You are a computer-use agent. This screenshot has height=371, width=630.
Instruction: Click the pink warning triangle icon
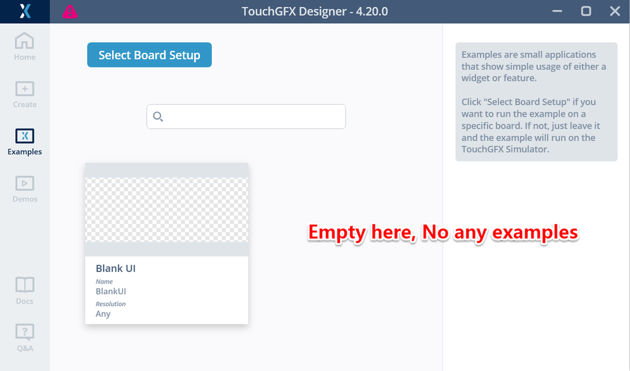pos(70,11)
